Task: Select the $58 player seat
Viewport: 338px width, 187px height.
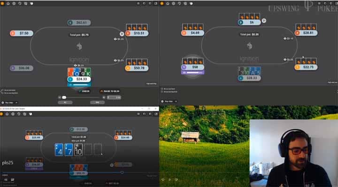Action: point(192,67)
